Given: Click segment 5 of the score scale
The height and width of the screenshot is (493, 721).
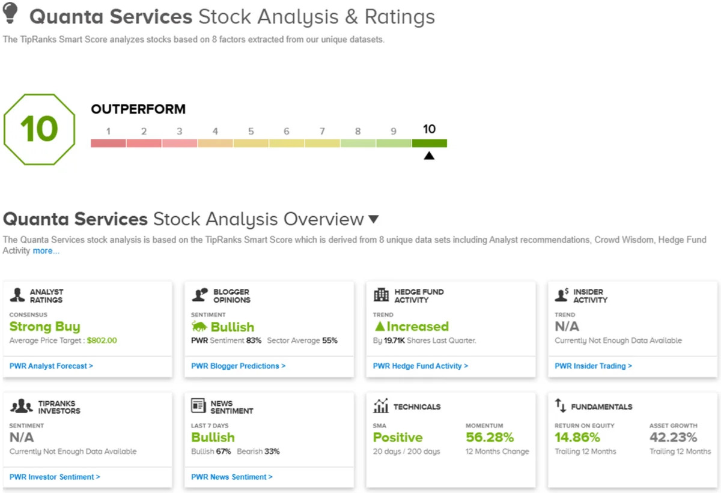Looking at the screenshot, I should click(251, 143).
